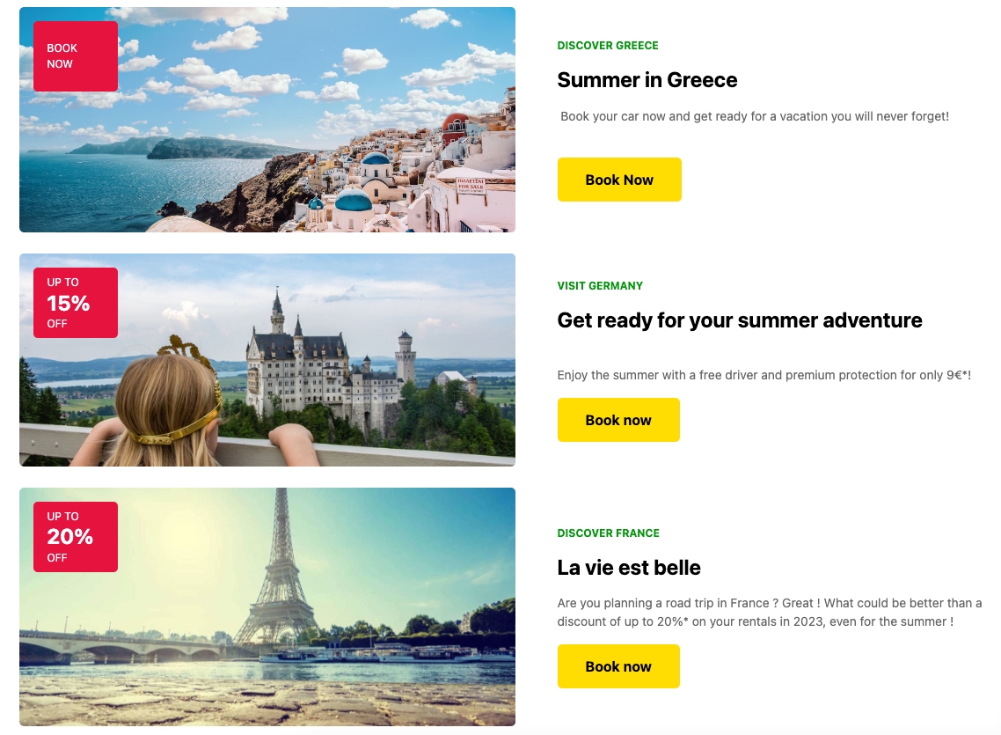Click Get ready for your summer adventure heading
This screenshot has width=1001, height=735.
[740, 320]
